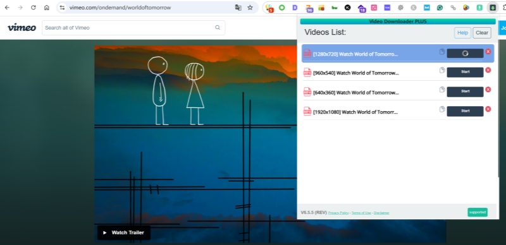Reload the Vimeo page
Screen dimensions: 506x245
34,8
